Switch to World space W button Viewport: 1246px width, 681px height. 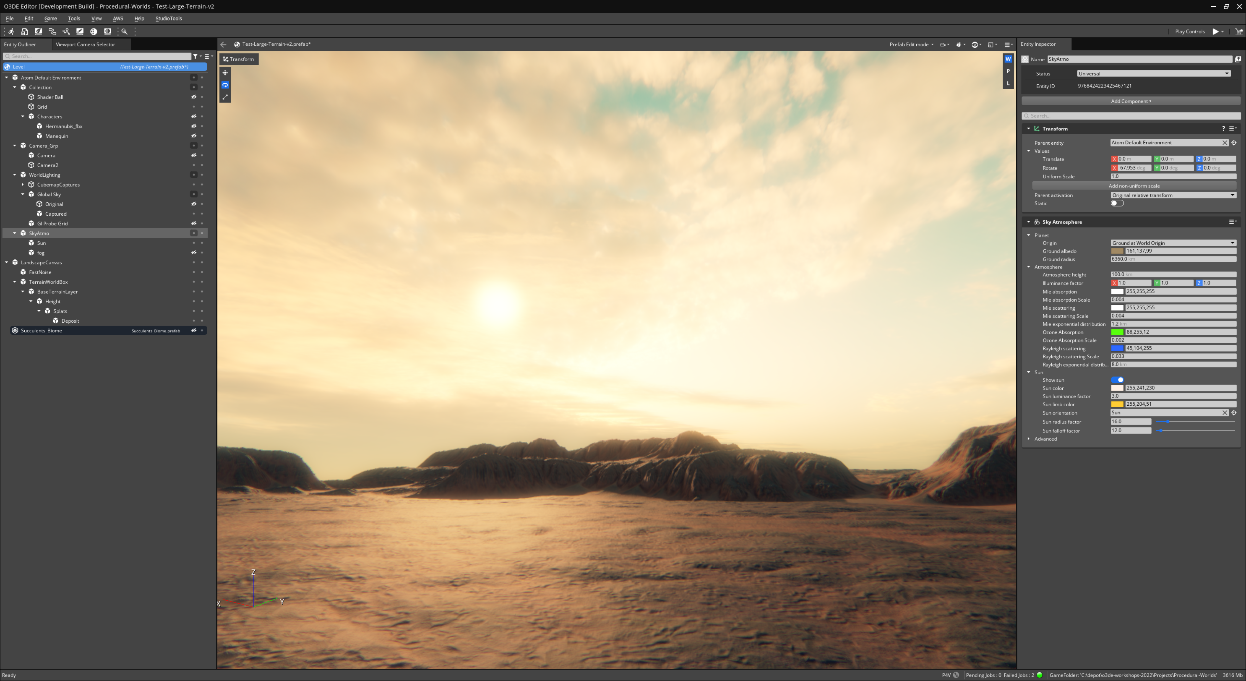coord(1008,59)
